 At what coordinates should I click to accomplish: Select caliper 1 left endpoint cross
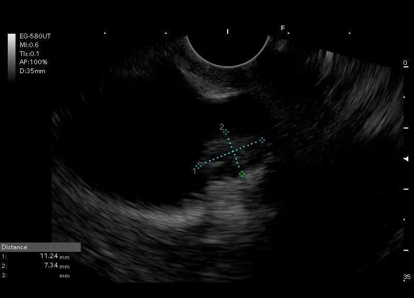pos(198,166)
